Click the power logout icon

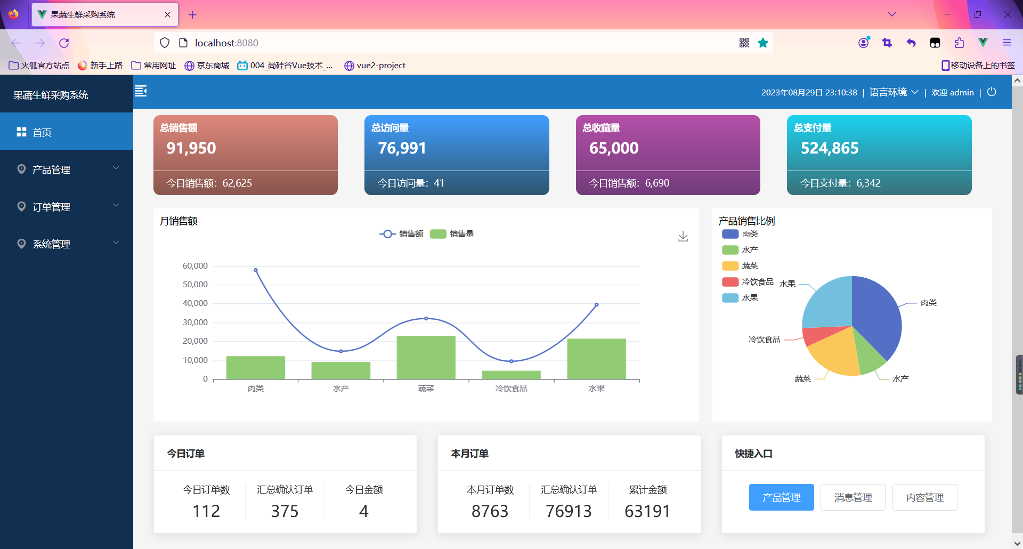[992, 92]
